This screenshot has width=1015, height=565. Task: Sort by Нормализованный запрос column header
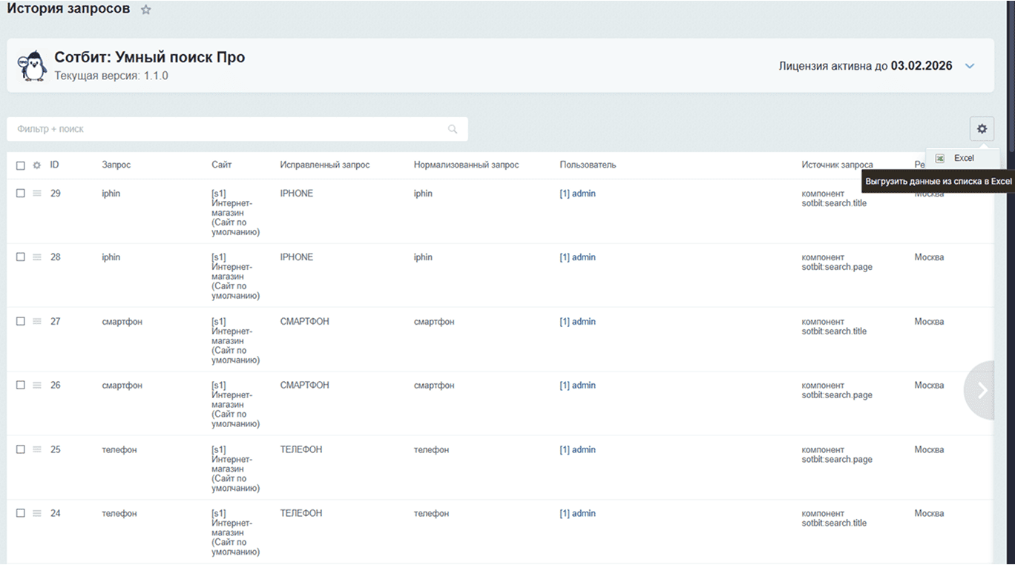coord(466,165)
